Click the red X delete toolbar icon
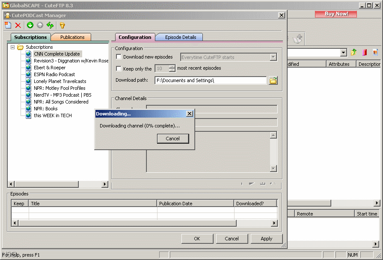 [18, 25]
